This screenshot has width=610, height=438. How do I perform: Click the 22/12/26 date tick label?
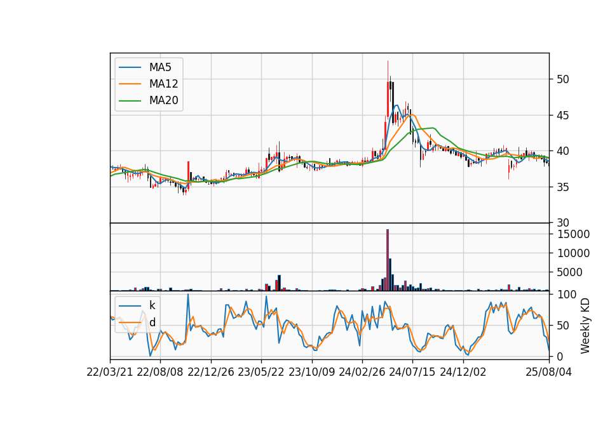[x=211, y=372]
